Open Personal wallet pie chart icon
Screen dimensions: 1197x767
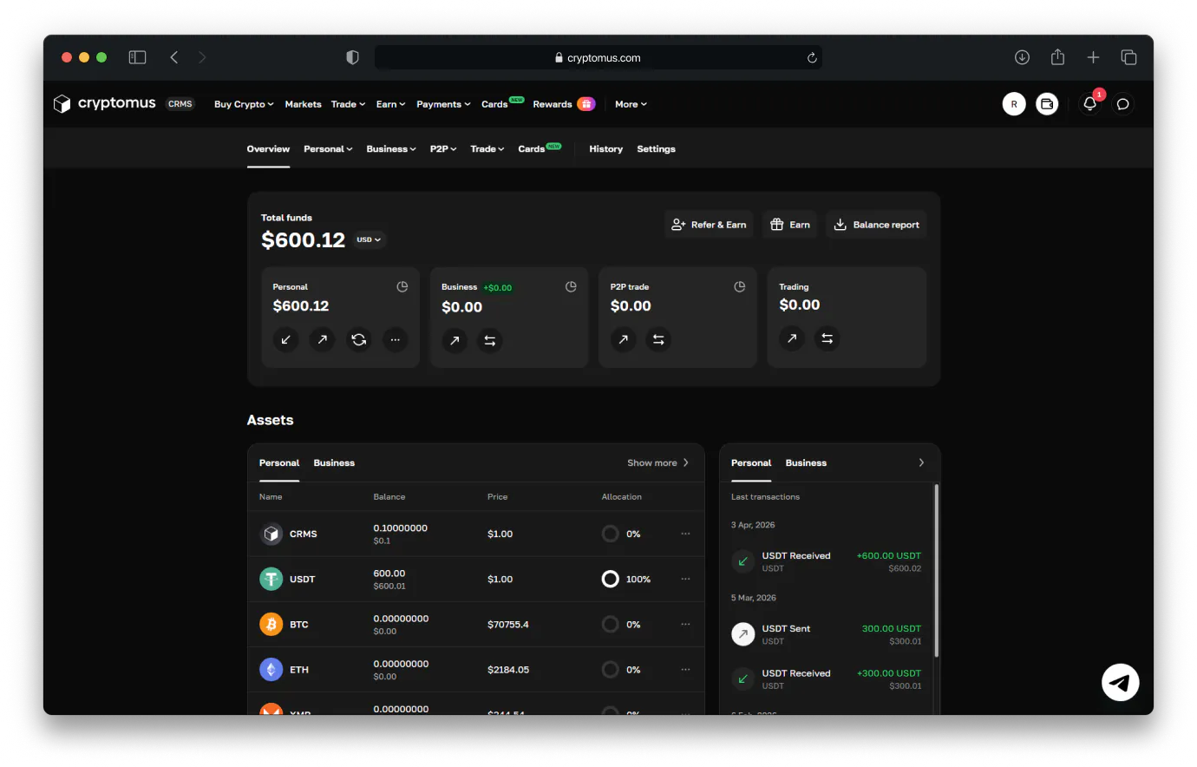pos(402,286)
